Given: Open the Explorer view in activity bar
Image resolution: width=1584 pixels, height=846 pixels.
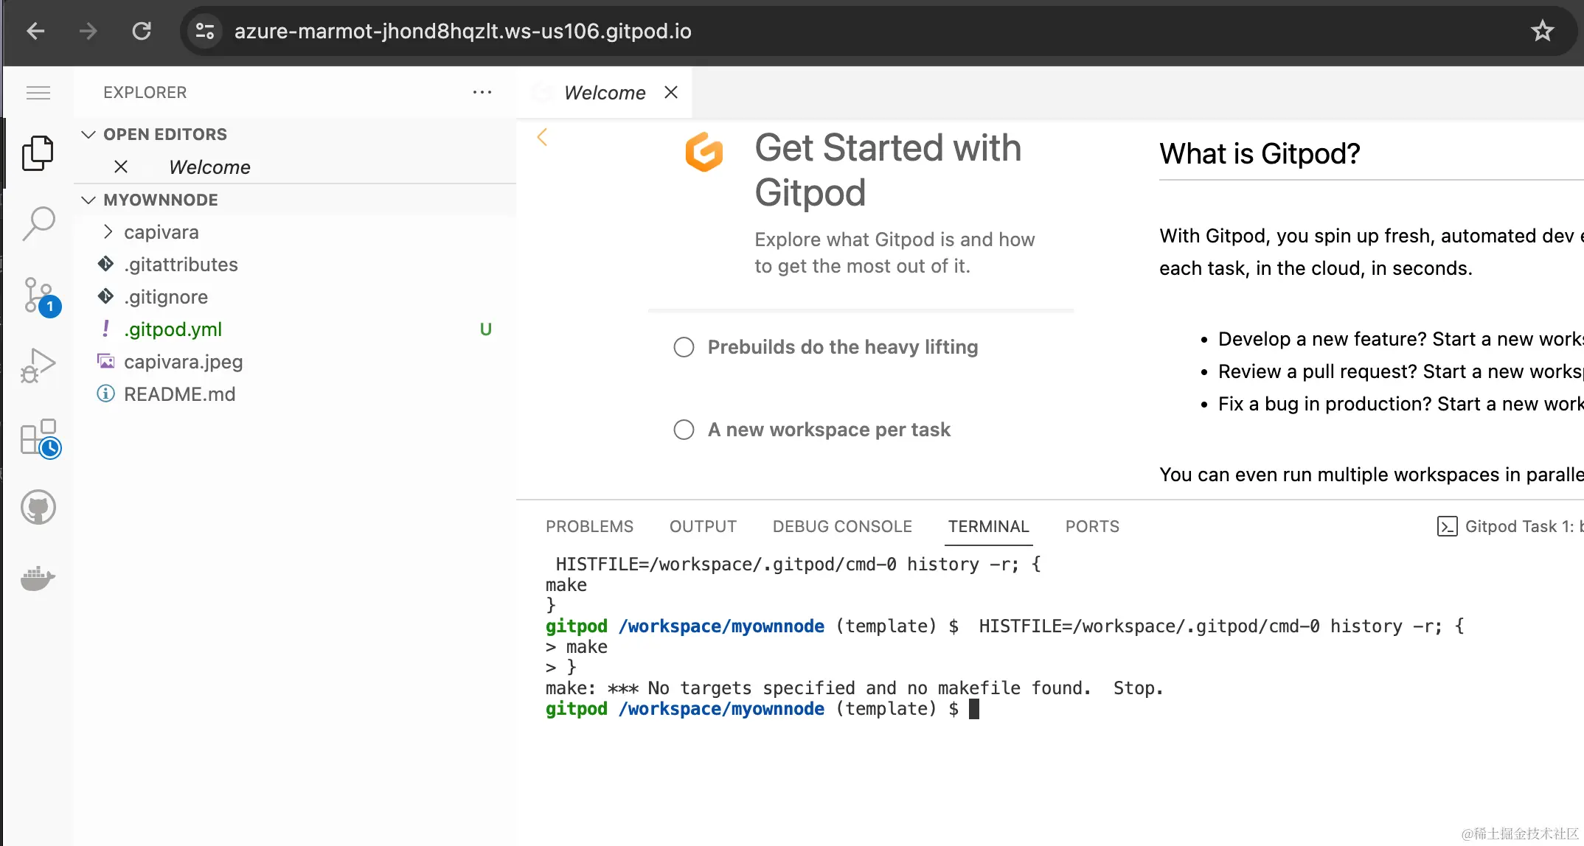Looking at the screenshot, I should click(38, 153).
